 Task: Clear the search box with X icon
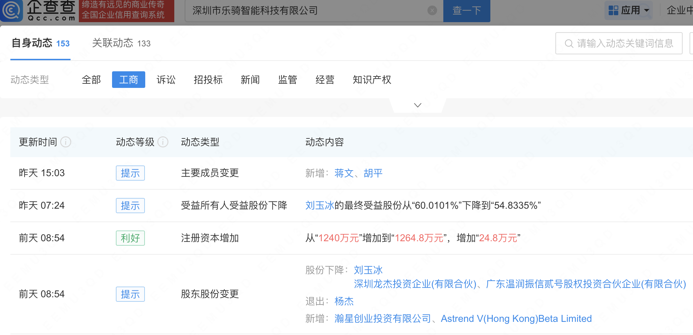click(432, 11)
